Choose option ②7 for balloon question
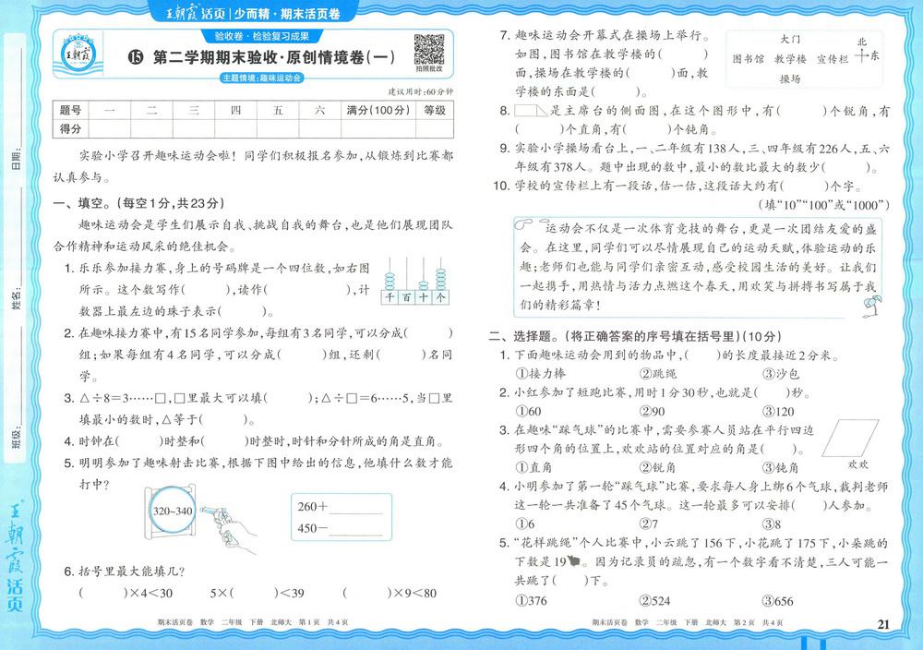Viewport: 923px width, 650px height. click(x=649, y=524)
